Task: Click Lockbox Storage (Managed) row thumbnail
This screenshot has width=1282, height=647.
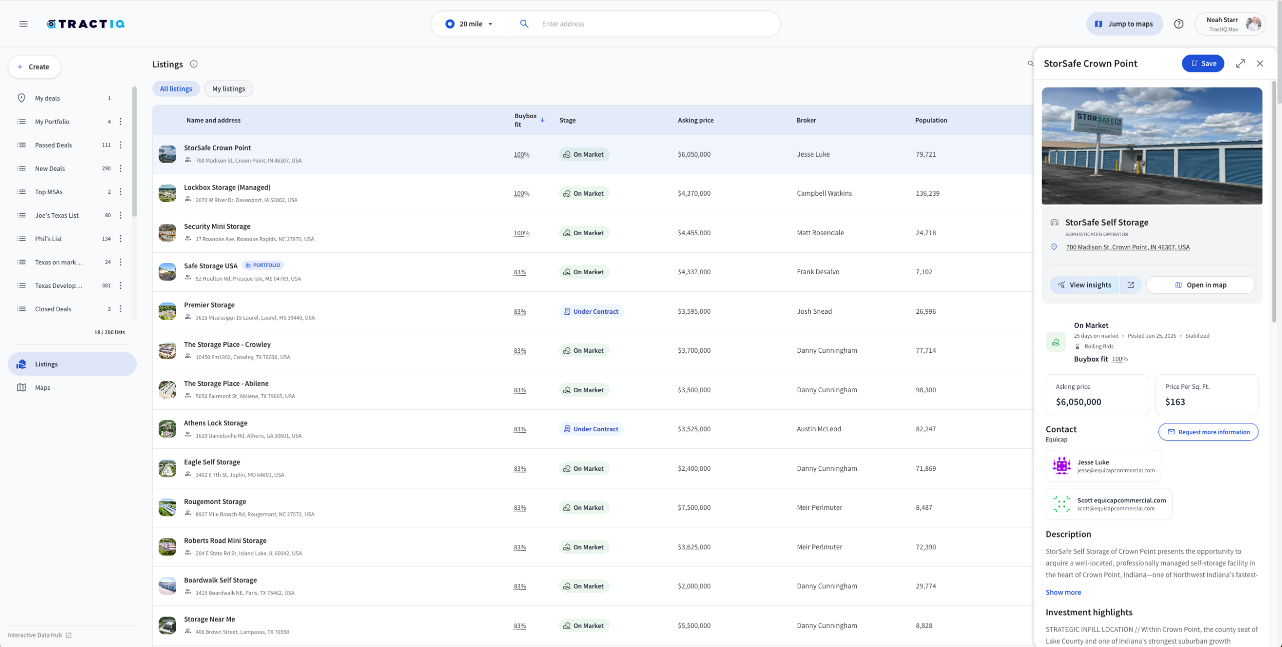Action: (x=167, y=193)
